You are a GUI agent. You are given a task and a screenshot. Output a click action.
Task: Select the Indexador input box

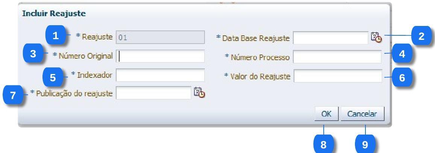(x=161, y=75)
